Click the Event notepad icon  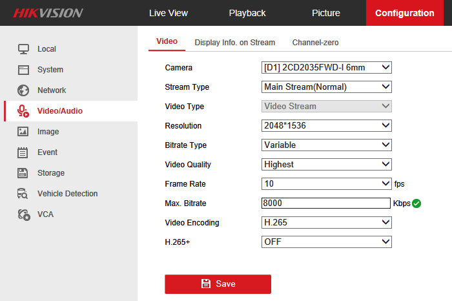tap(23, 152)
